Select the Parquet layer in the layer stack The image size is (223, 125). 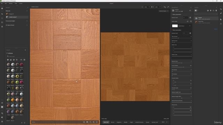(x=206, y=18)
